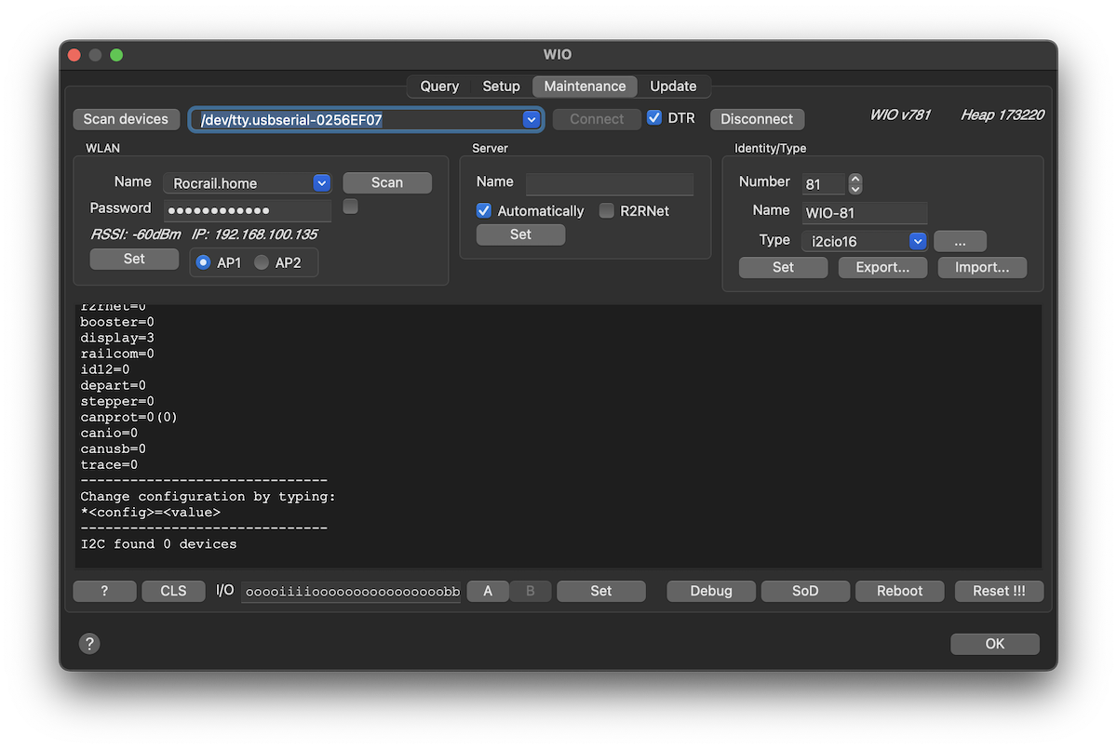
Task: Open the Setup tab
Action: (501, 87)
